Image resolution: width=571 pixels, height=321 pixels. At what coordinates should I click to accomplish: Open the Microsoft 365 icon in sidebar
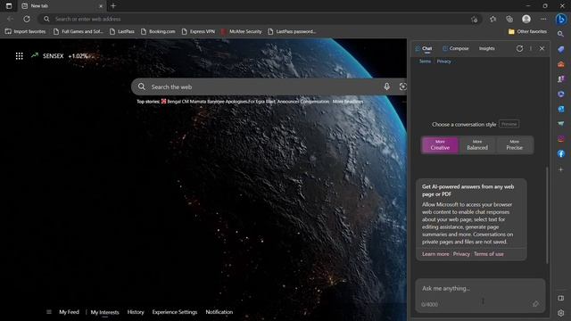click(x=561, y=94)
